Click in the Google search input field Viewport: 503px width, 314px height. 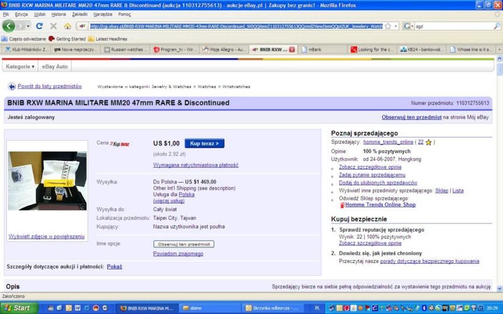tap(453, 26)
